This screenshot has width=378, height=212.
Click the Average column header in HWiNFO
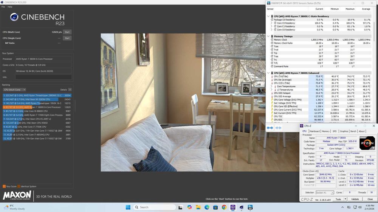click(364, 9)
